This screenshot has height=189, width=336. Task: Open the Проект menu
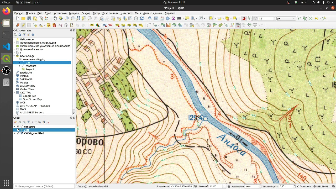pos(19,13)
